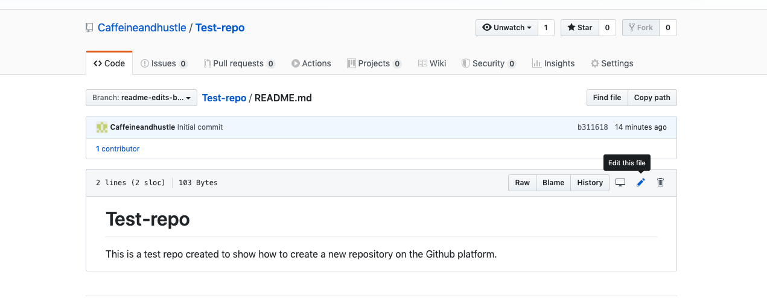Image resolution: width=767 pixels, height=298 pixels.
Task: Open the Branch readme-edits selector dropdown
Action: (142, 98)
